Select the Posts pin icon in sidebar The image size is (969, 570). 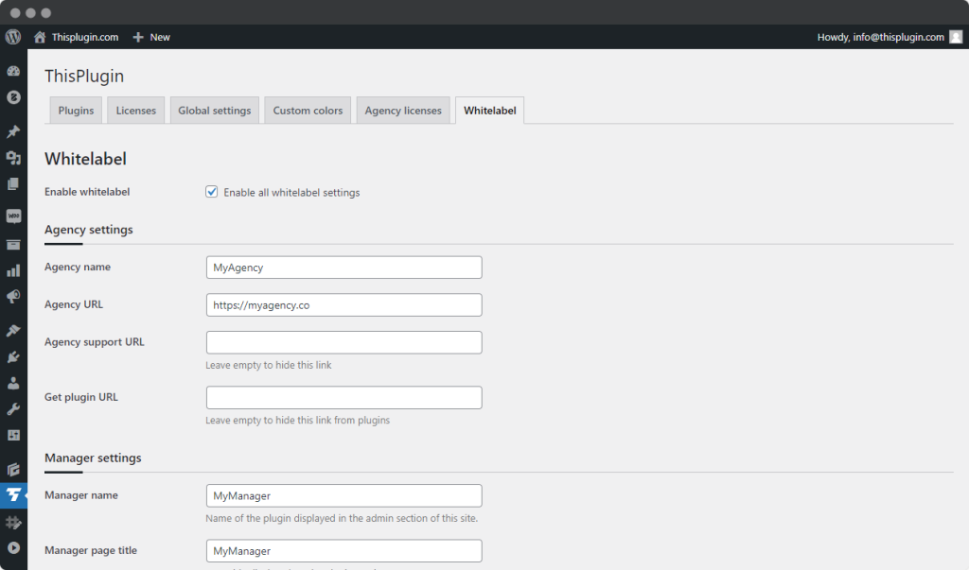[x=13, y=132]
